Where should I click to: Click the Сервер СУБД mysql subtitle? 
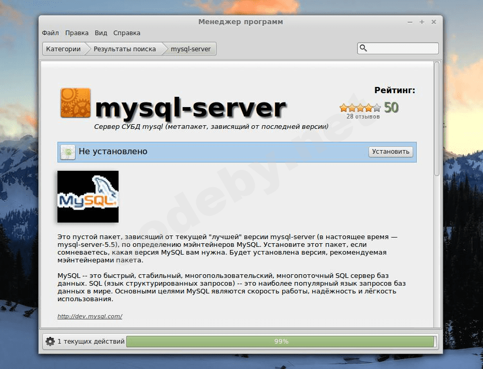(x=211, y=127)
